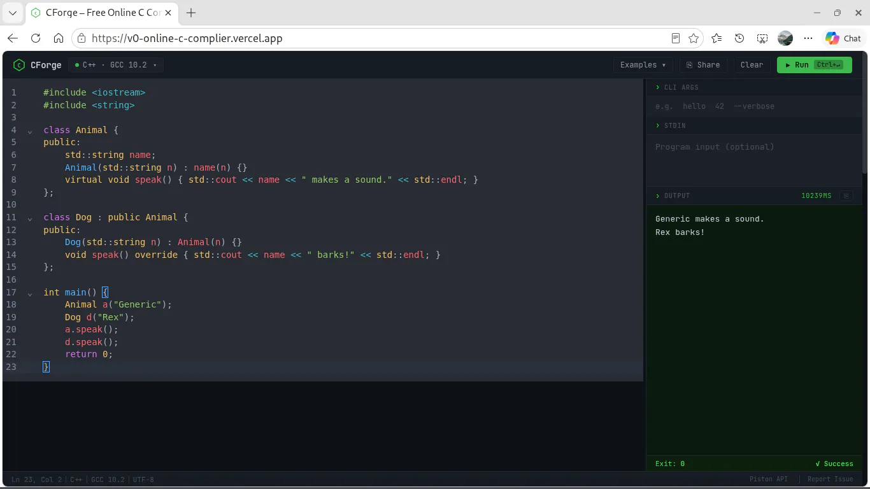Collapse the class Dog code fold
870x489 pixels.
tap(30, 218)
